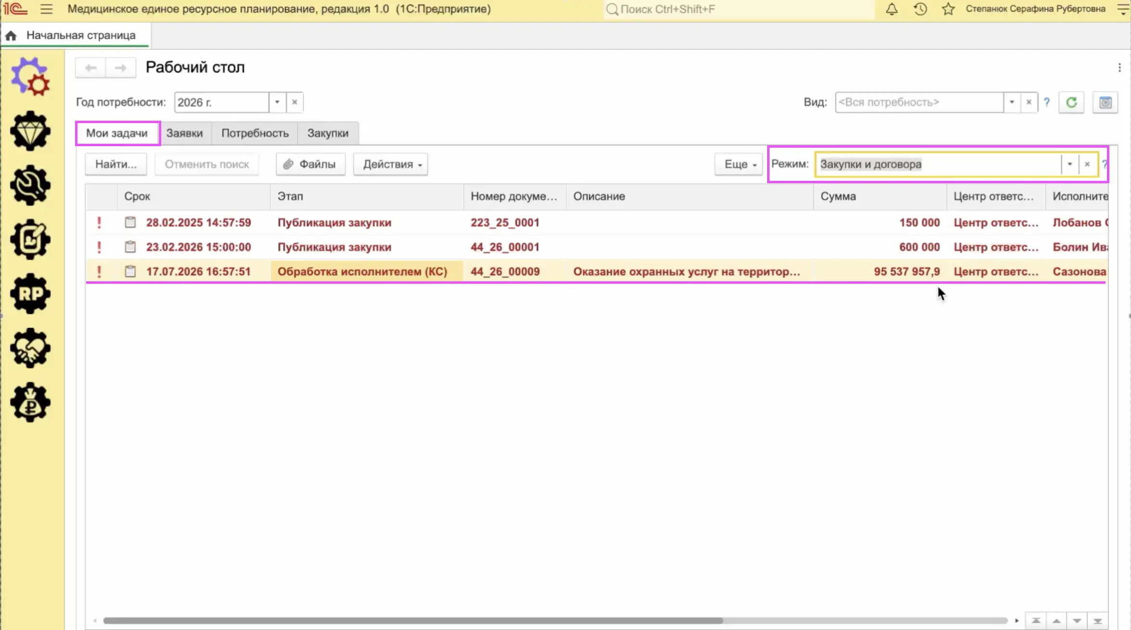Click the settings icon next to refresh
The image size is (1131, 630).
click(x=1105, y=102)
